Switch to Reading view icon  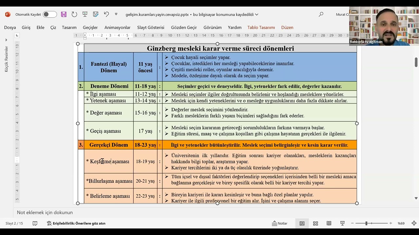pos(329,223)
